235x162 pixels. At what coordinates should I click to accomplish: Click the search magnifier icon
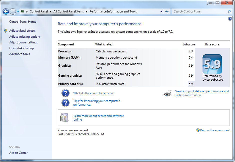pyautogui.click(x=229, y=11)
